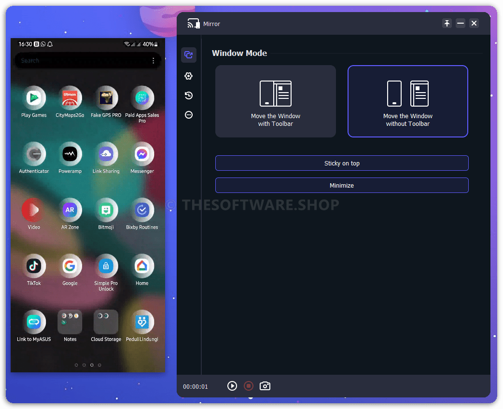503x409 pixels.
Task: Open Link Sharing app
Action: (x=106, y=154)
